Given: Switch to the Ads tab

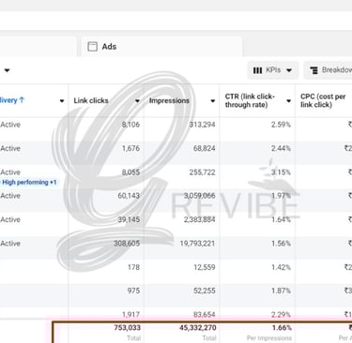Looking at the screenshot, I should tap(161, 47).
